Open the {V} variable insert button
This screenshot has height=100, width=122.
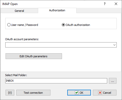click(10, 93)
